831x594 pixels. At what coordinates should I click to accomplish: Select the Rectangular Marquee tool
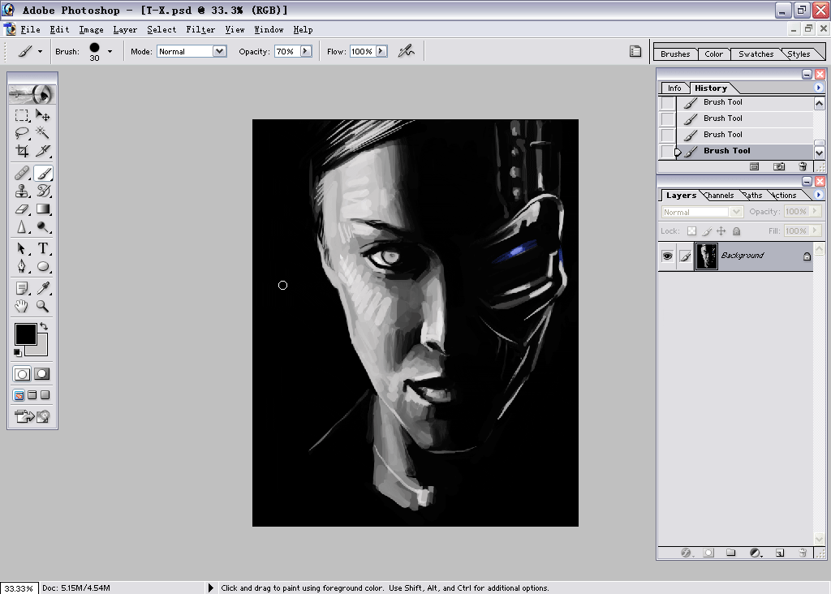pyautogui.click(x=22, y=115)
